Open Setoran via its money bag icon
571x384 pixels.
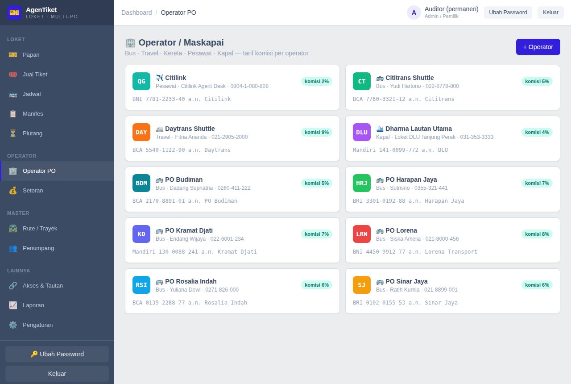tap(13, 190)
